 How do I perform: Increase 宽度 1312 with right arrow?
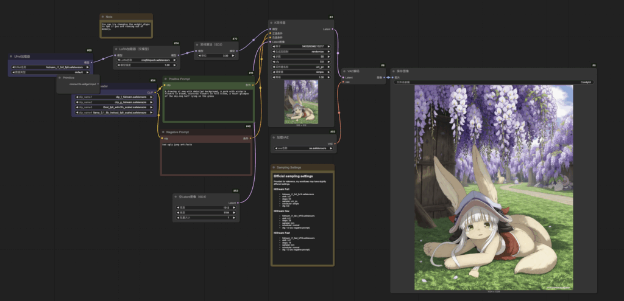(235, 207)
